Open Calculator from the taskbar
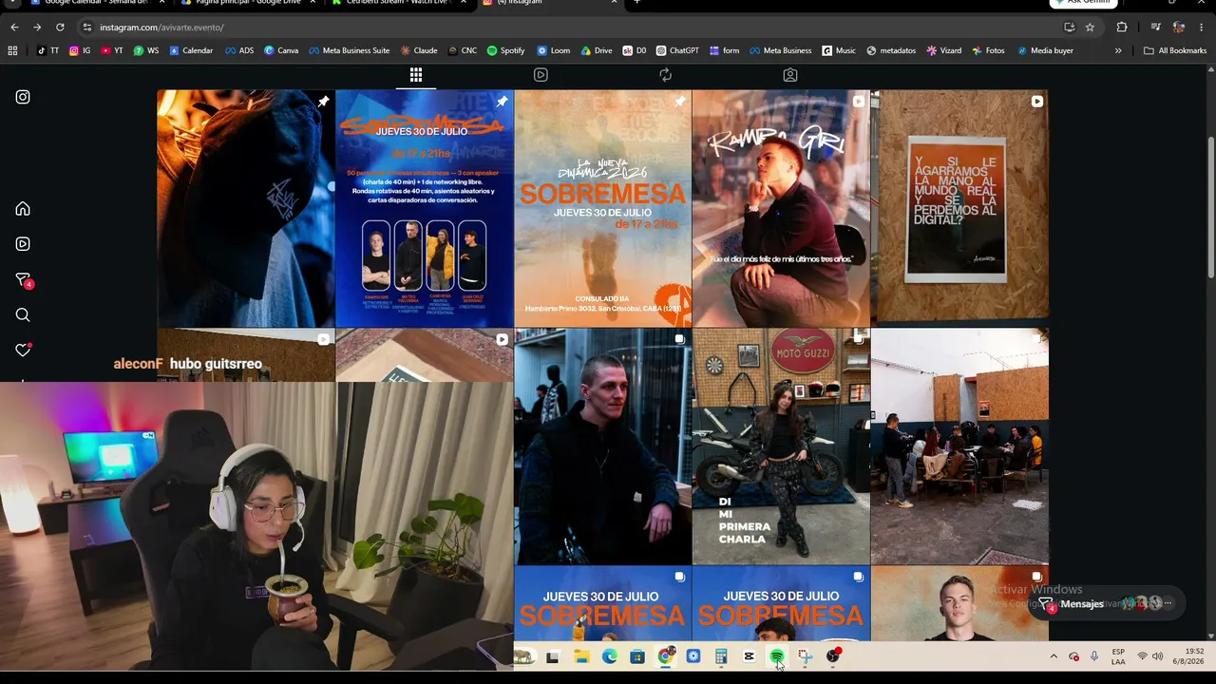Viewport: 1216px width, 684px height. click(721, 656)
